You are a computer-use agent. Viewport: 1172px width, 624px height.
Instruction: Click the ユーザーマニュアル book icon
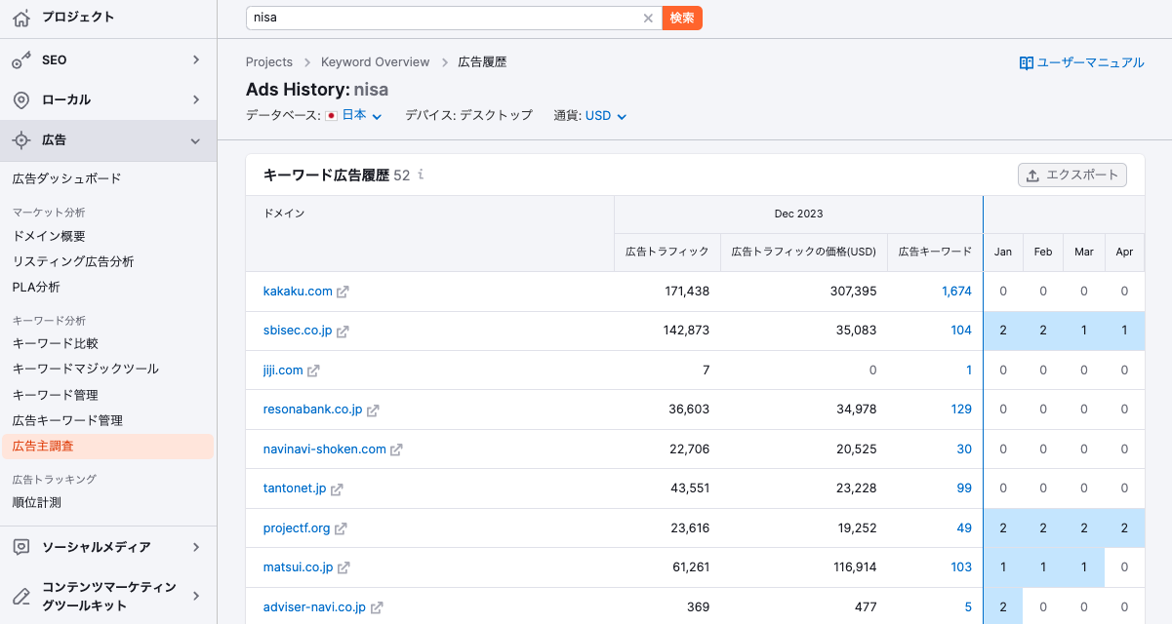point(1026,62)
